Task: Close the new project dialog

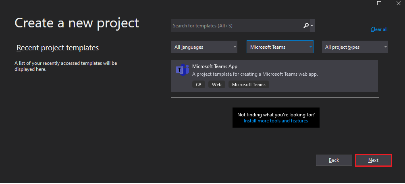Action: (x=399, y=3)
